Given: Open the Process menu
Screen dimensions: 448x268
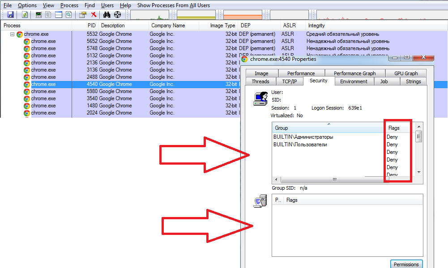Looking at the screenshot, I should point(69,5).
